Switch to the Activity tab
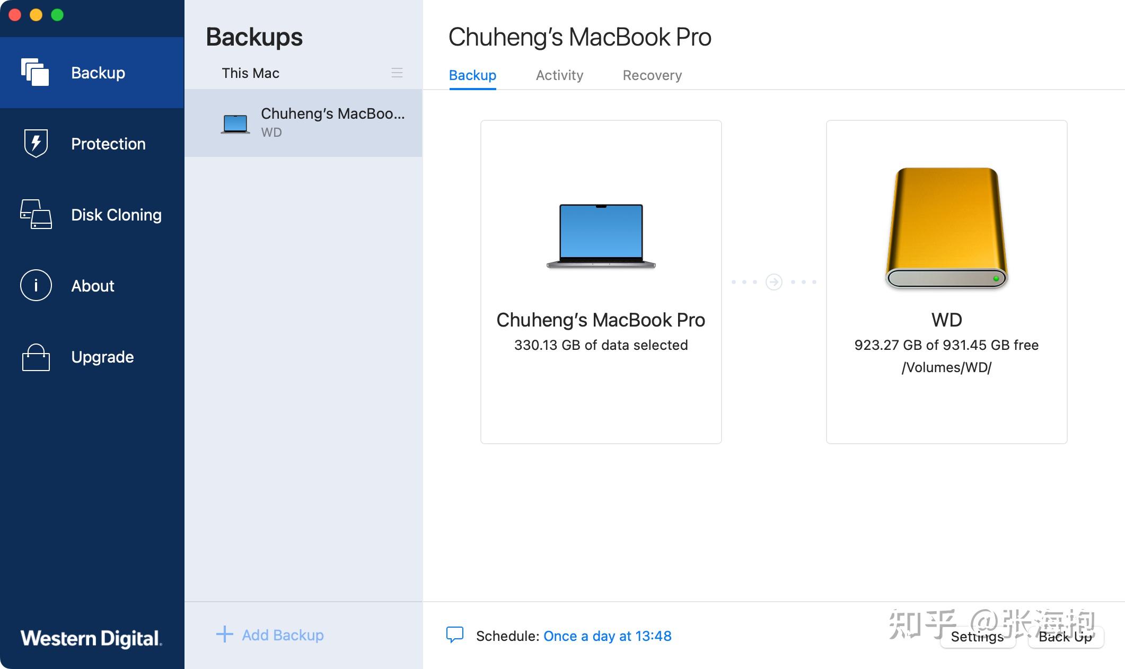The width and height of the screenshot is (1125, 669). click(x=559, y=75)
